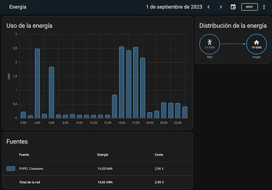
Task: Click the Hogar house circle
Action: click(257, 44)
